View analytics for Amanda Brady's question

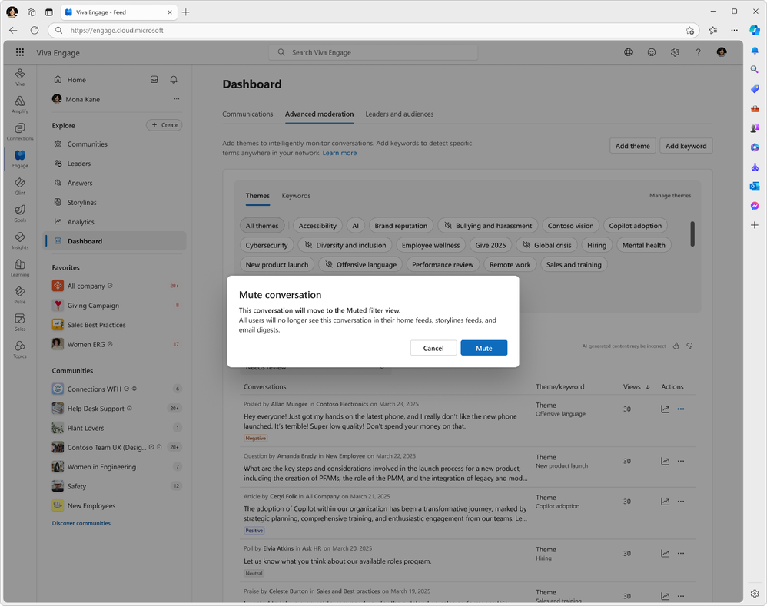[x=666, y=461]
